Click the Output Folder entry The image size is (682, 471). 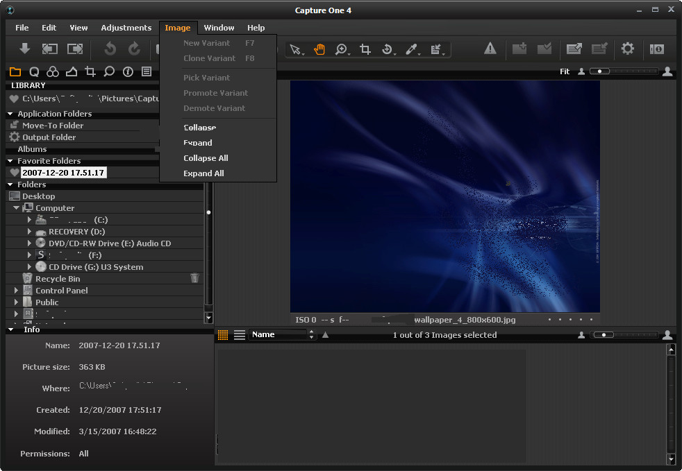pos(49,137)
